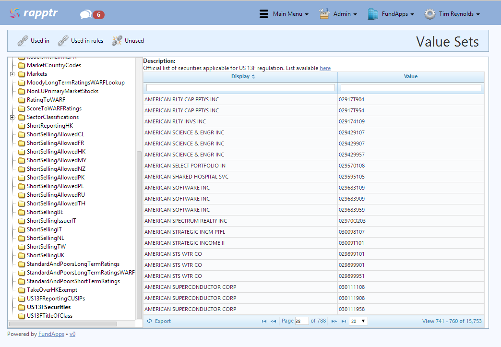Click the StandardAndPoorsLongTermRatings folder icon
Viewport: 501px width, 347px height.
point(22,264)
